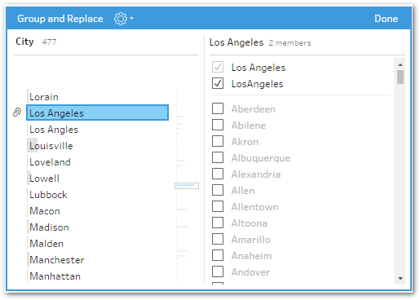
Task: Check the Aberdeen checkbox
Action: coord(218,108)
